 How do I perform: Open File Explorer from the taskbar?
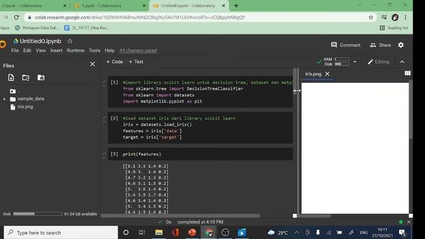pyautogui.click(x=159, y=232)
